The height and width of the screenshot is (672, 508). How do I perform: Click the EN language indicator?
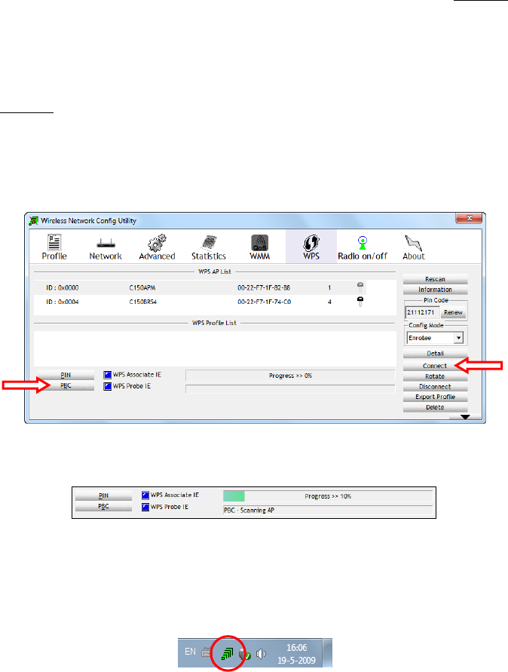pos(190,652)
